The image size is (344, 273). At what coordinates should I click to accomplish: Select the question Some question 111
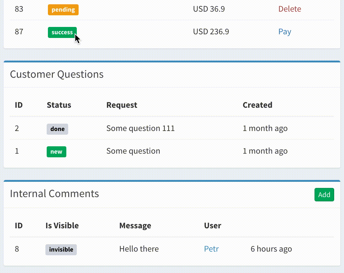tap(140, 128)
